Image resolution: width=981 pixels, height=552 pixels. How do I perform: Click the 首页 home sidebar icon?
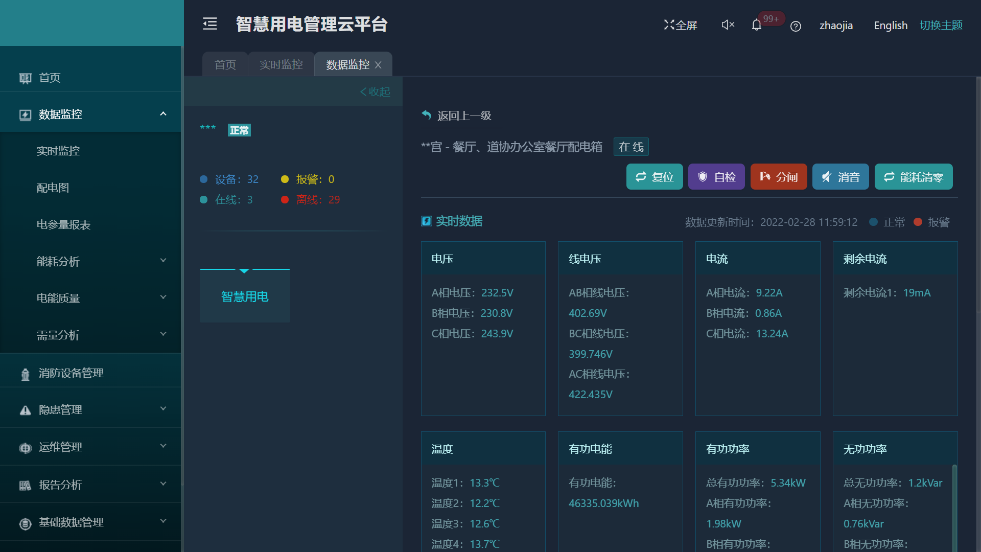[x=25, y=78]
